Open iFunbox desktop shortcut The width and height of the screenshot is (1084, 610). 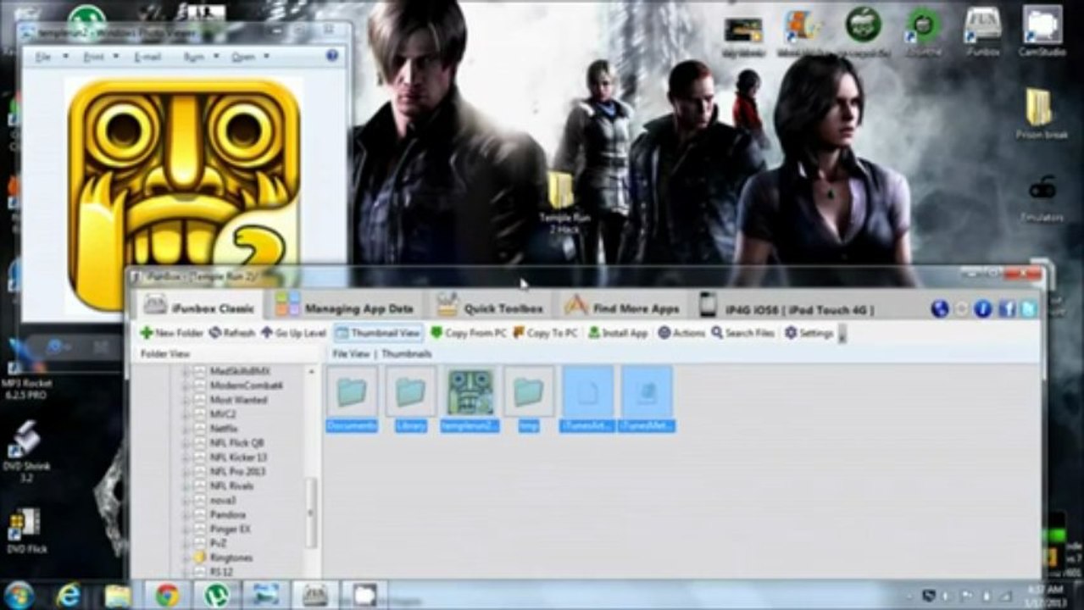pyautogui.click(x=982, y=32)
